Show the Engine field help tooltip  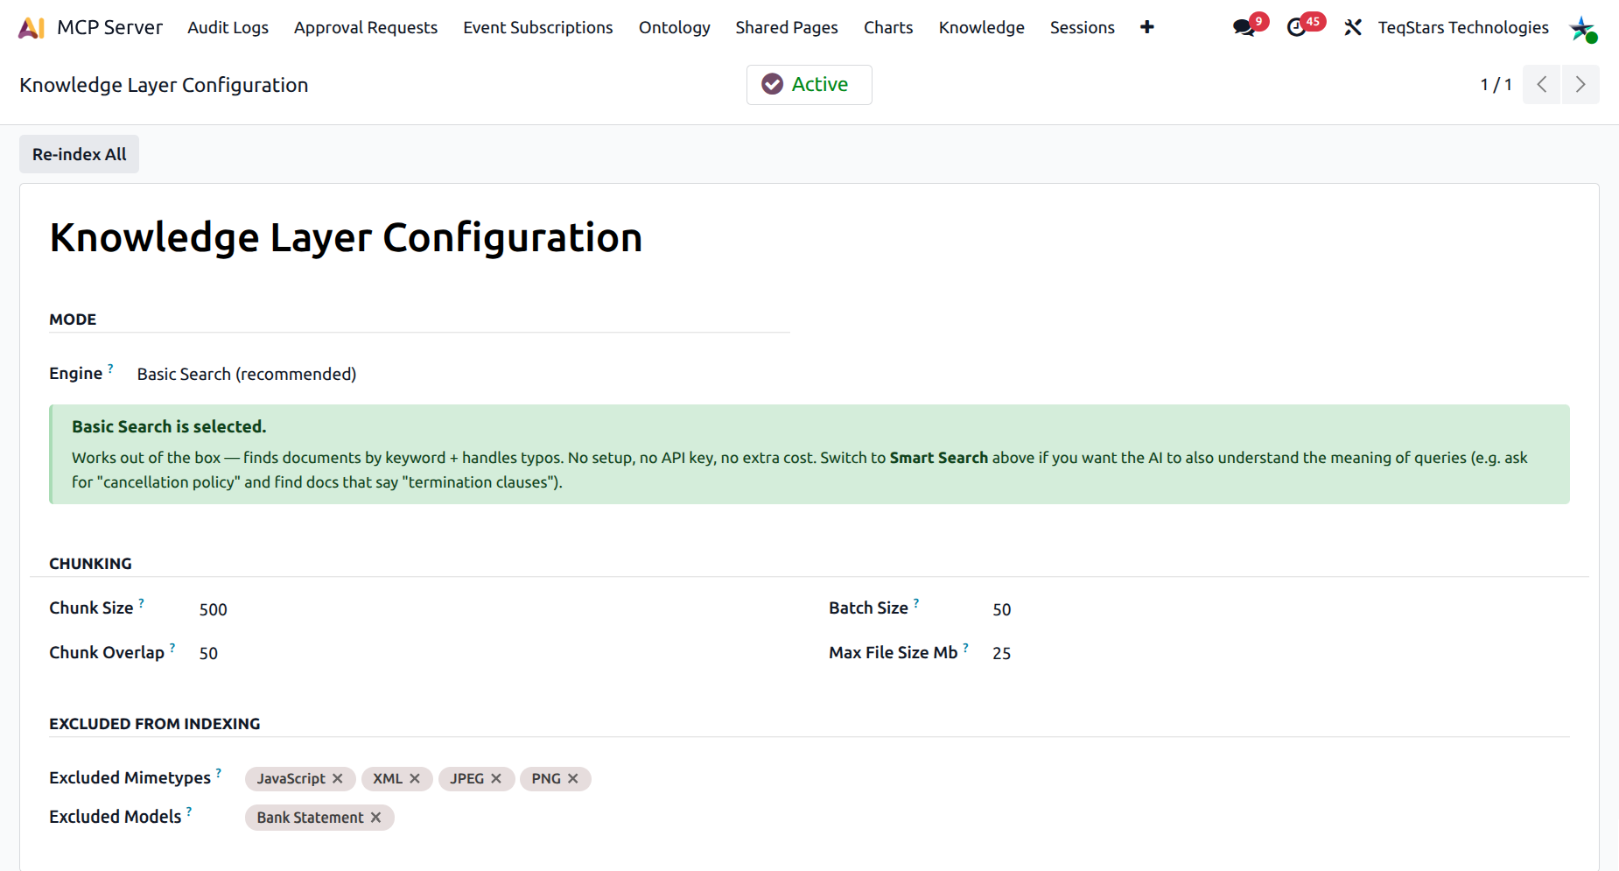click(x=111, y=369)
